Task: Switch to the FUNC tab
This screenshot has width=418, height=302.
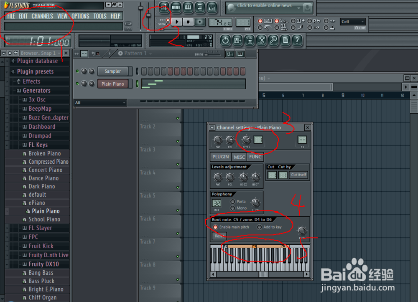Action: point(255,157)
